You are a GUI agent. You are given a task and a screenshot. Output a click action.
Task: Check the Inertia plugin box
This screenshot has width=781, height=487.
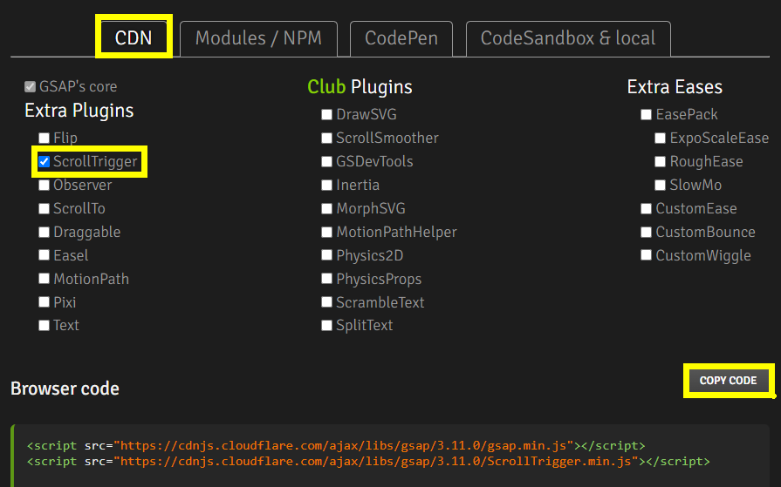click(326, 185)
